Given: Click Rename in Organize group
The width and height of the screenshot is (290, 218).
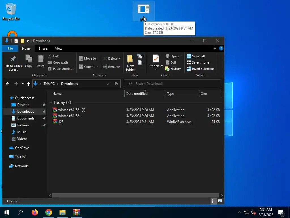Looking at the screenshot, I should coord(111,67).
